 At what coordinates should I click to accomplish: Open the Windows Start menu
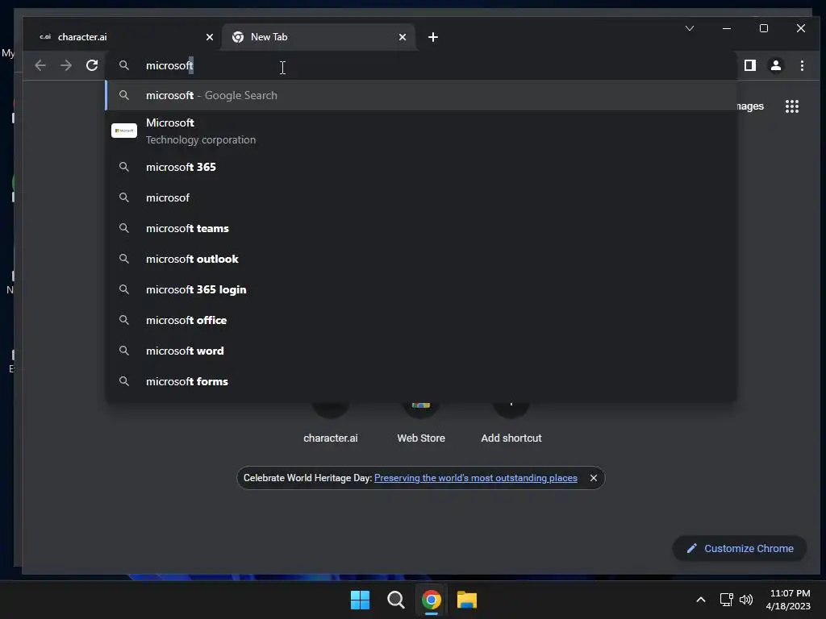pos(361,600)
